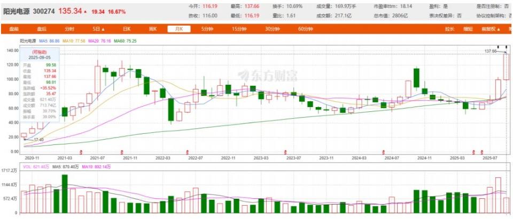Click the 16.67% change percentage
Viewport: 513px width, 219px height.
(116, 11)
